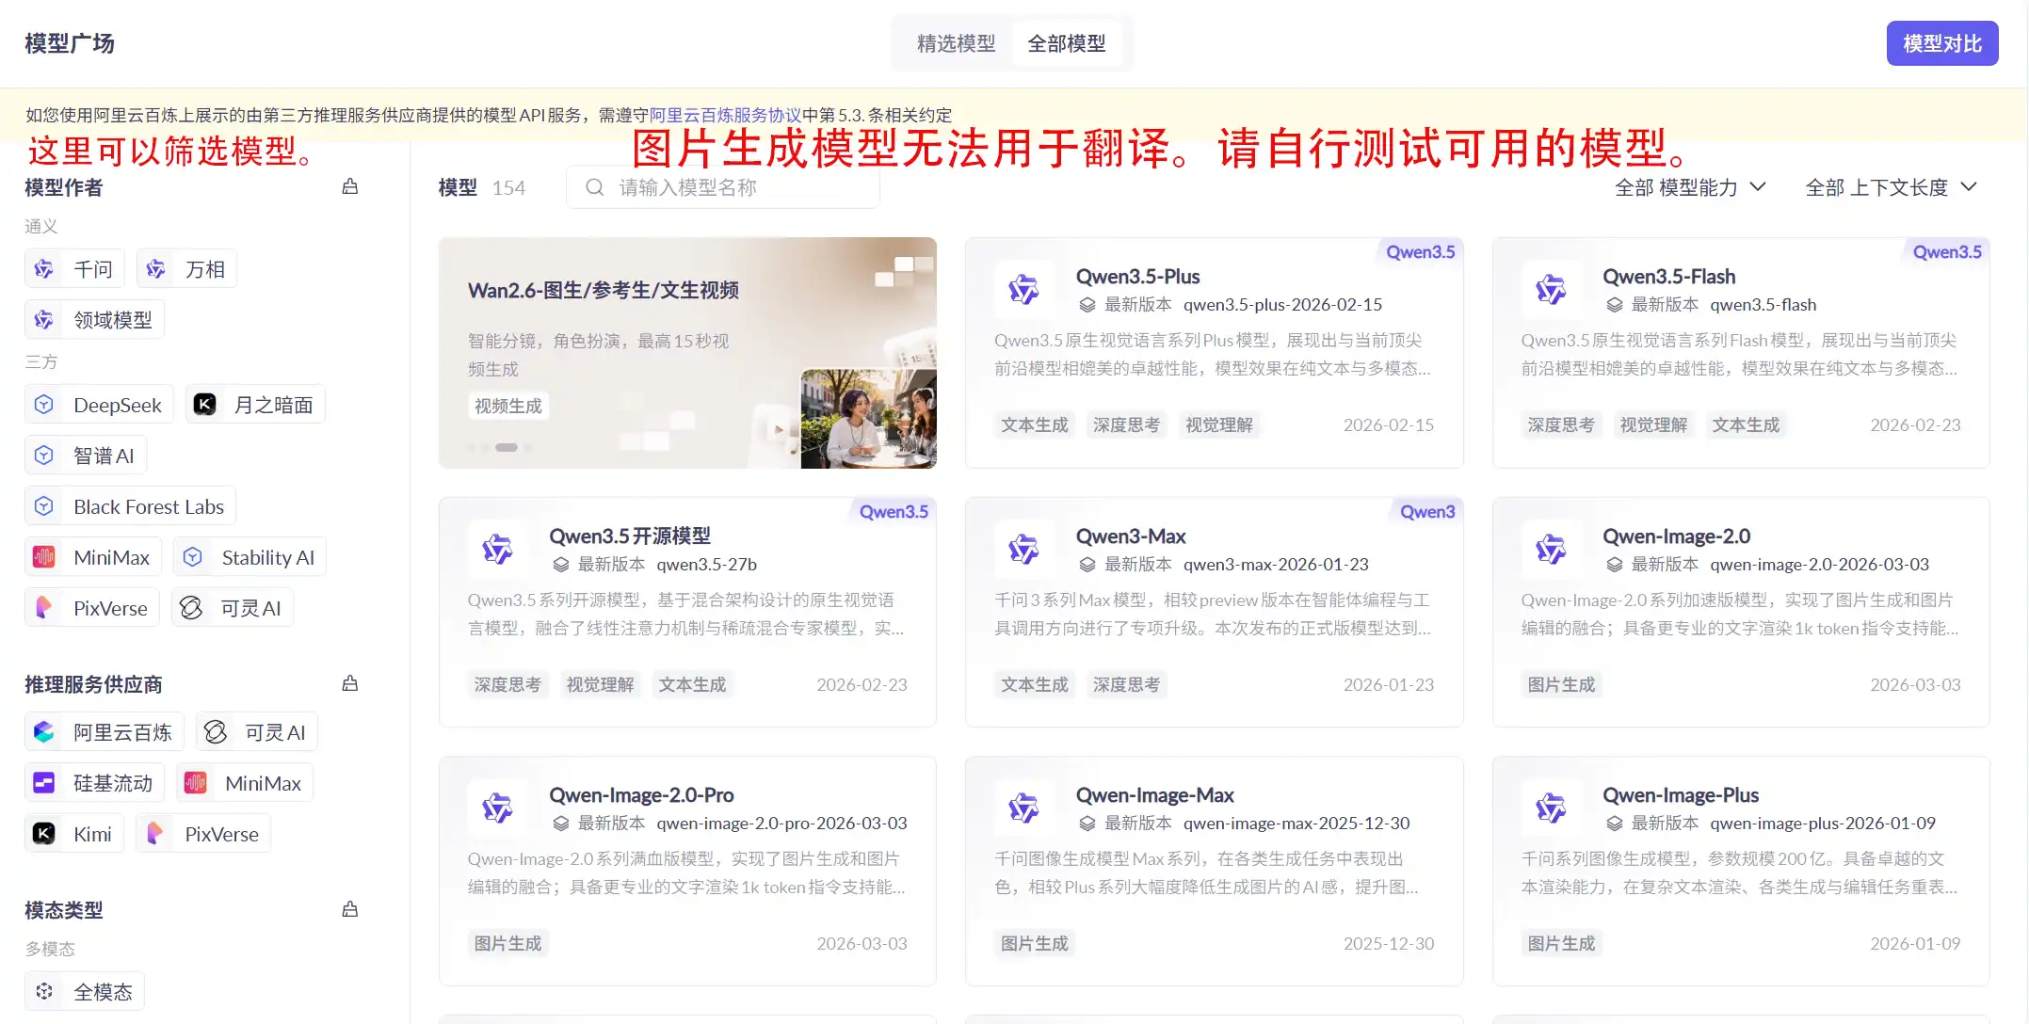The width and height of the screenshot is (2029, 1024).
Task: Click the 可灵AI logo under 模型作者
Action: (x=191, y=608)
